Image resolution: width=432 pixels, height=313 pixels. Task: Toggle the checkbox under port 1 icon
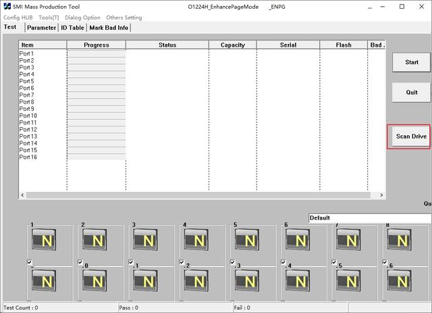pos(30,262)
